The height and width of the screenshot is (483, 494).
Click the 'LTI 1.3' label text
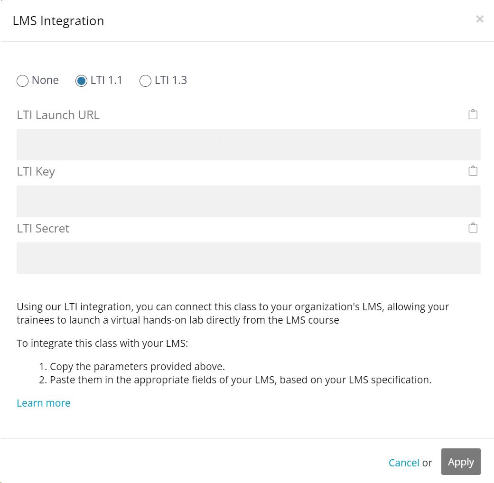coord(171,80)
